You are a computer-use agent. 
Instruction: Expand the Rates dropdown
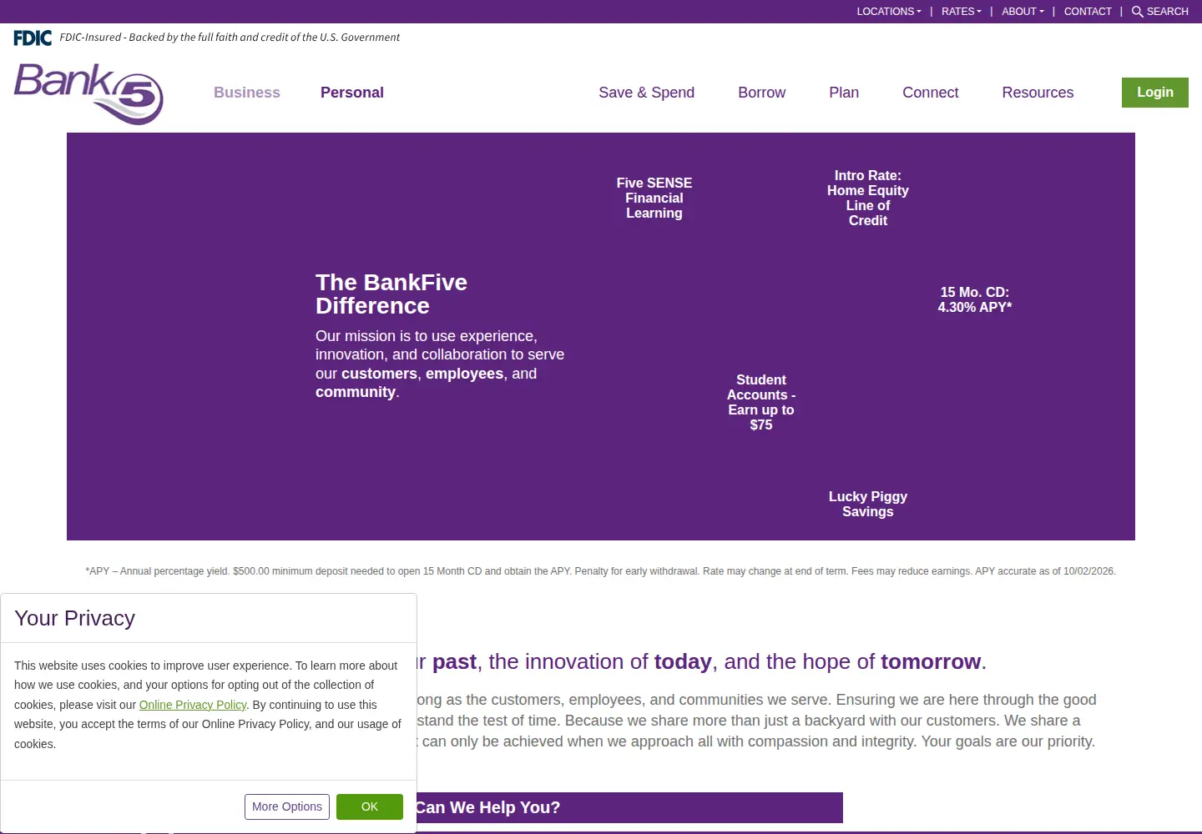coord(962,12)
